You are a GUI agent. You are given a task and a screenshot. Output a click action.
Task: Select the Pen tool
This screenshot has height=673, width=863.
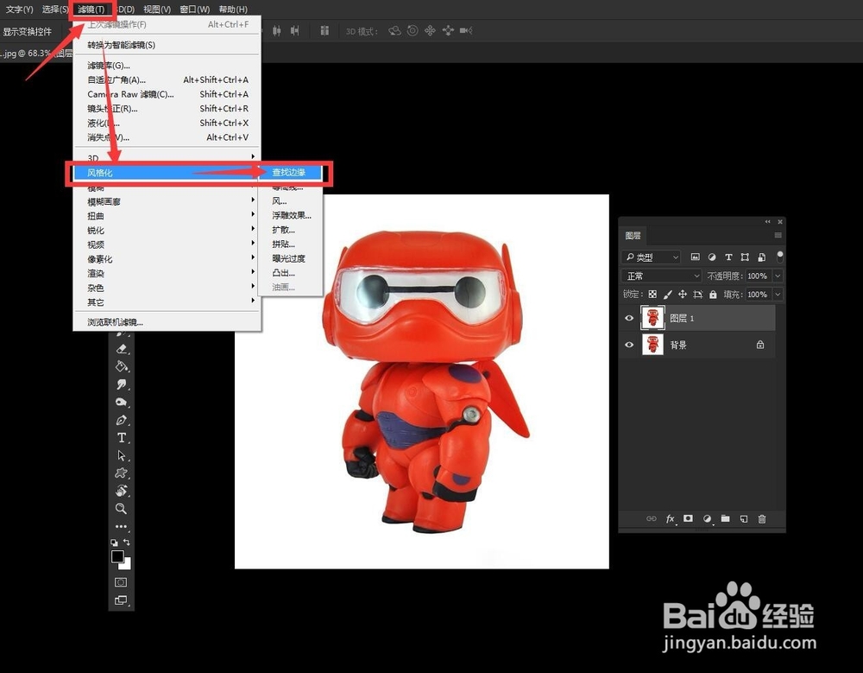122,420
